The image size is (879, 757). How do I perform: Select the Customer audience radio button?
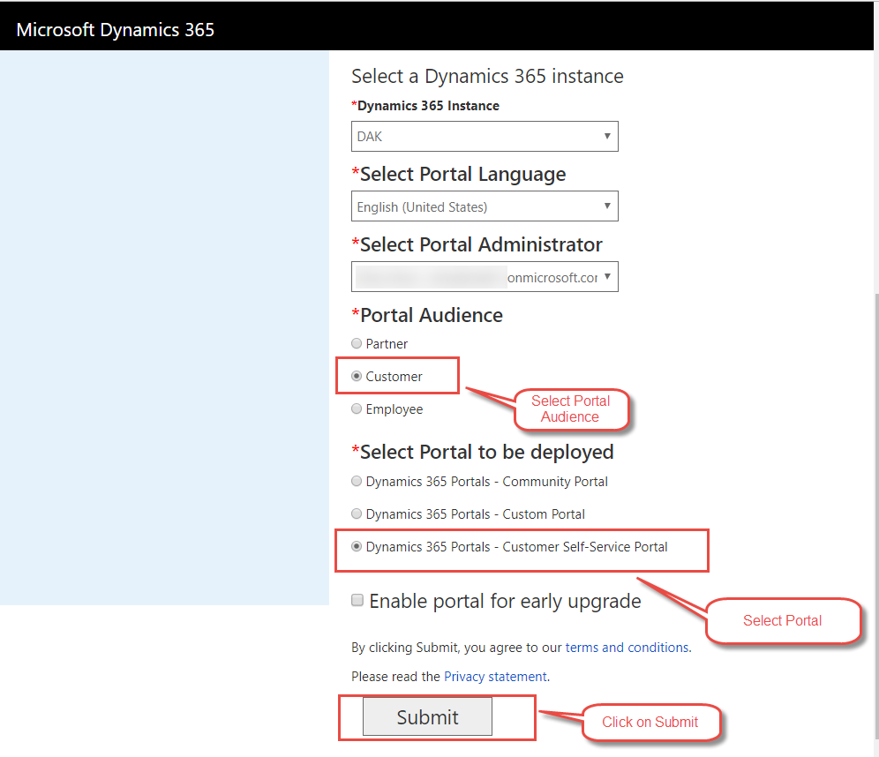pos(357,376)
